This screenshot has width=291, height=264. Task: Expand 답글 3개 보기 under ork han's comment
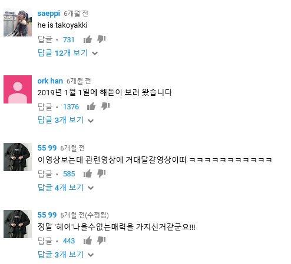coord(65,120)
